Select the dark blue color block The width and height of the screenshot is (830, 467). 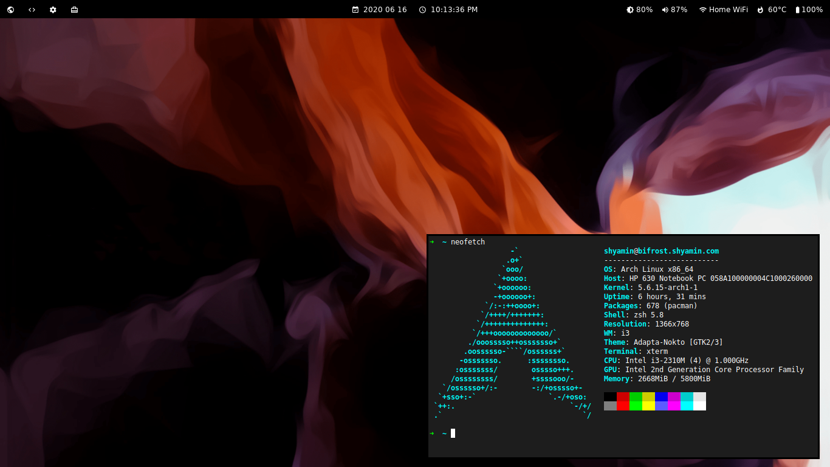pyautogui.click(x=661, y=396)
